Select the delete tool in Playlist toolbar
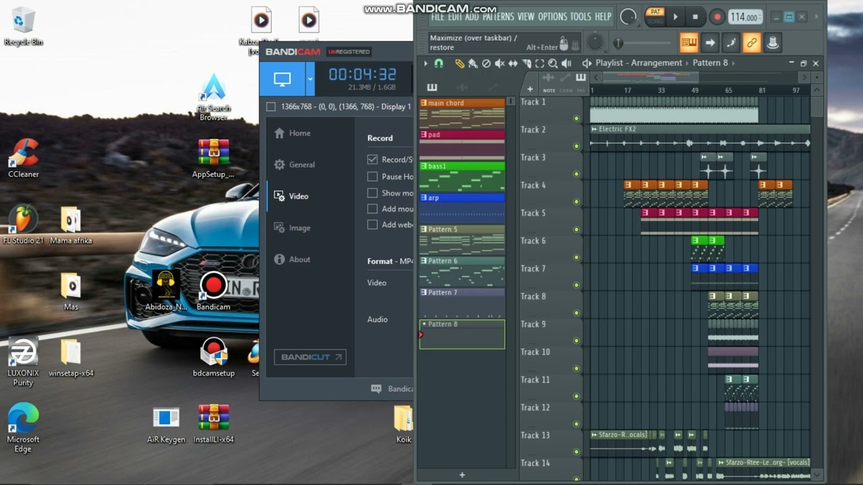This screenshot has height=485, width=863. pyautogui.click(x=486, y=63)
